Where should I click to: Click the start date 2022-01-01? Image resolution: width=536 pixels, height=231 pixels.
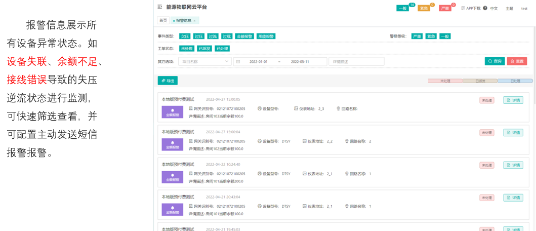pos(259,62)
